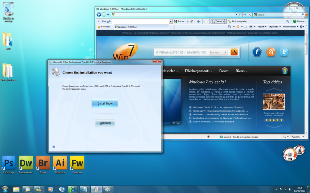Click the Refresh icon beside address bar
Viewport: 310px width, 193px height.
[x=245, y=15]
